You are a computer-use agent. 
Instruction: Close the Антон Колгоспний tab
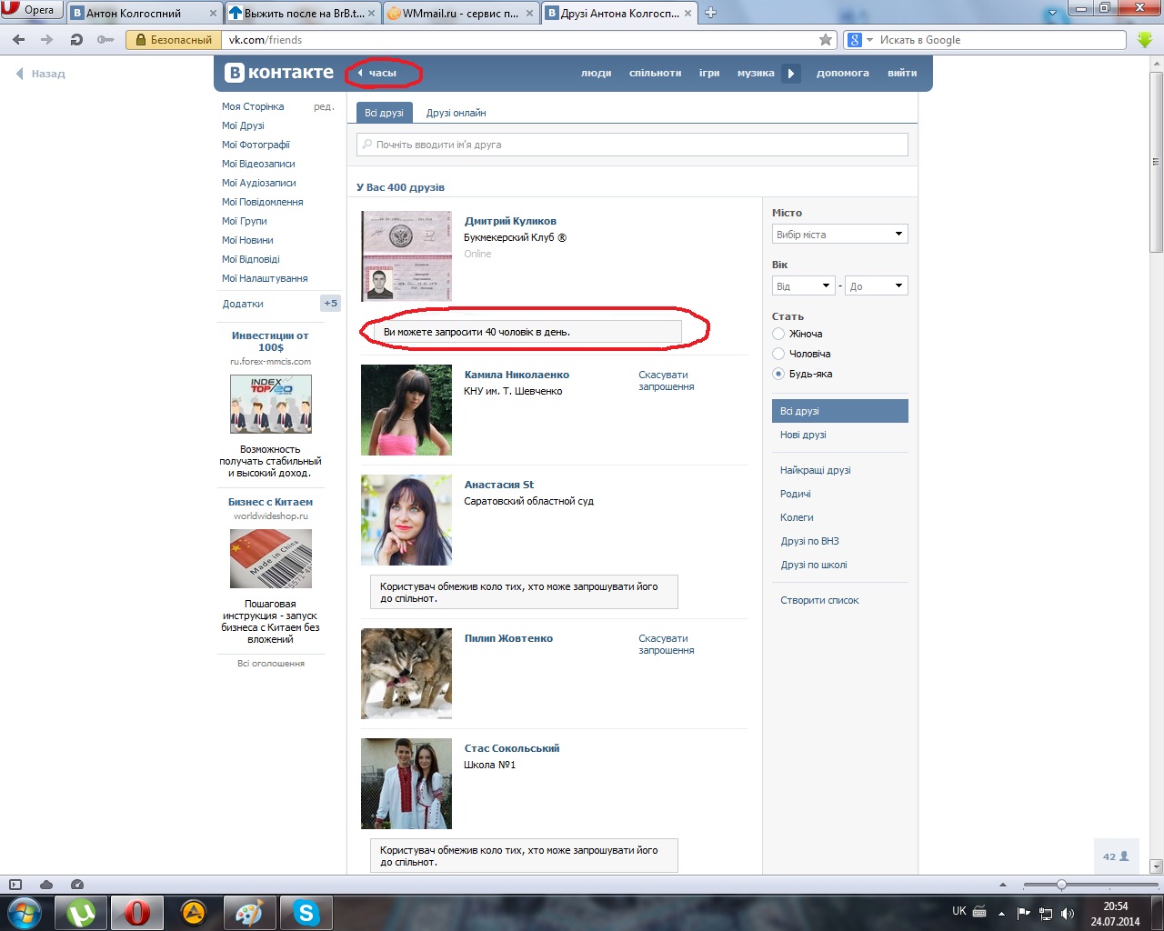point(213,14)
